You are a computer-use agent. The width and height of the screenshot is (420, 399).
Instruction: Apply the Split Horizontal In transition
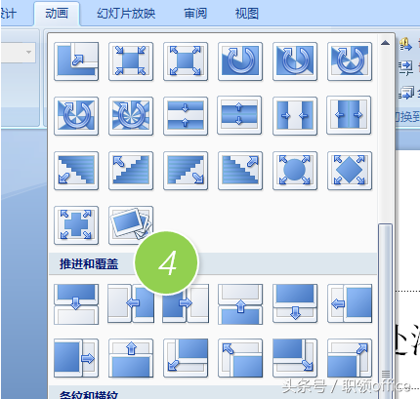(x=186, y=116)
